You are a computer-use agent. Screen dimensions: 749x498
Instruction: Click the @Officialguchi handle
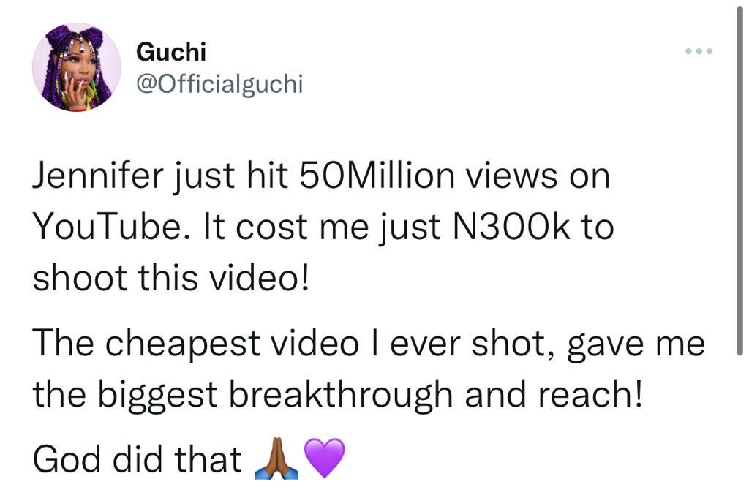[x=219, y=84]
